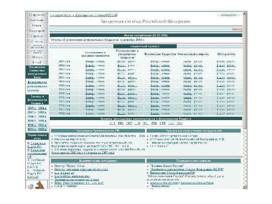
Task: Follow the underlined university system link at top
Action: coord(83,15)
